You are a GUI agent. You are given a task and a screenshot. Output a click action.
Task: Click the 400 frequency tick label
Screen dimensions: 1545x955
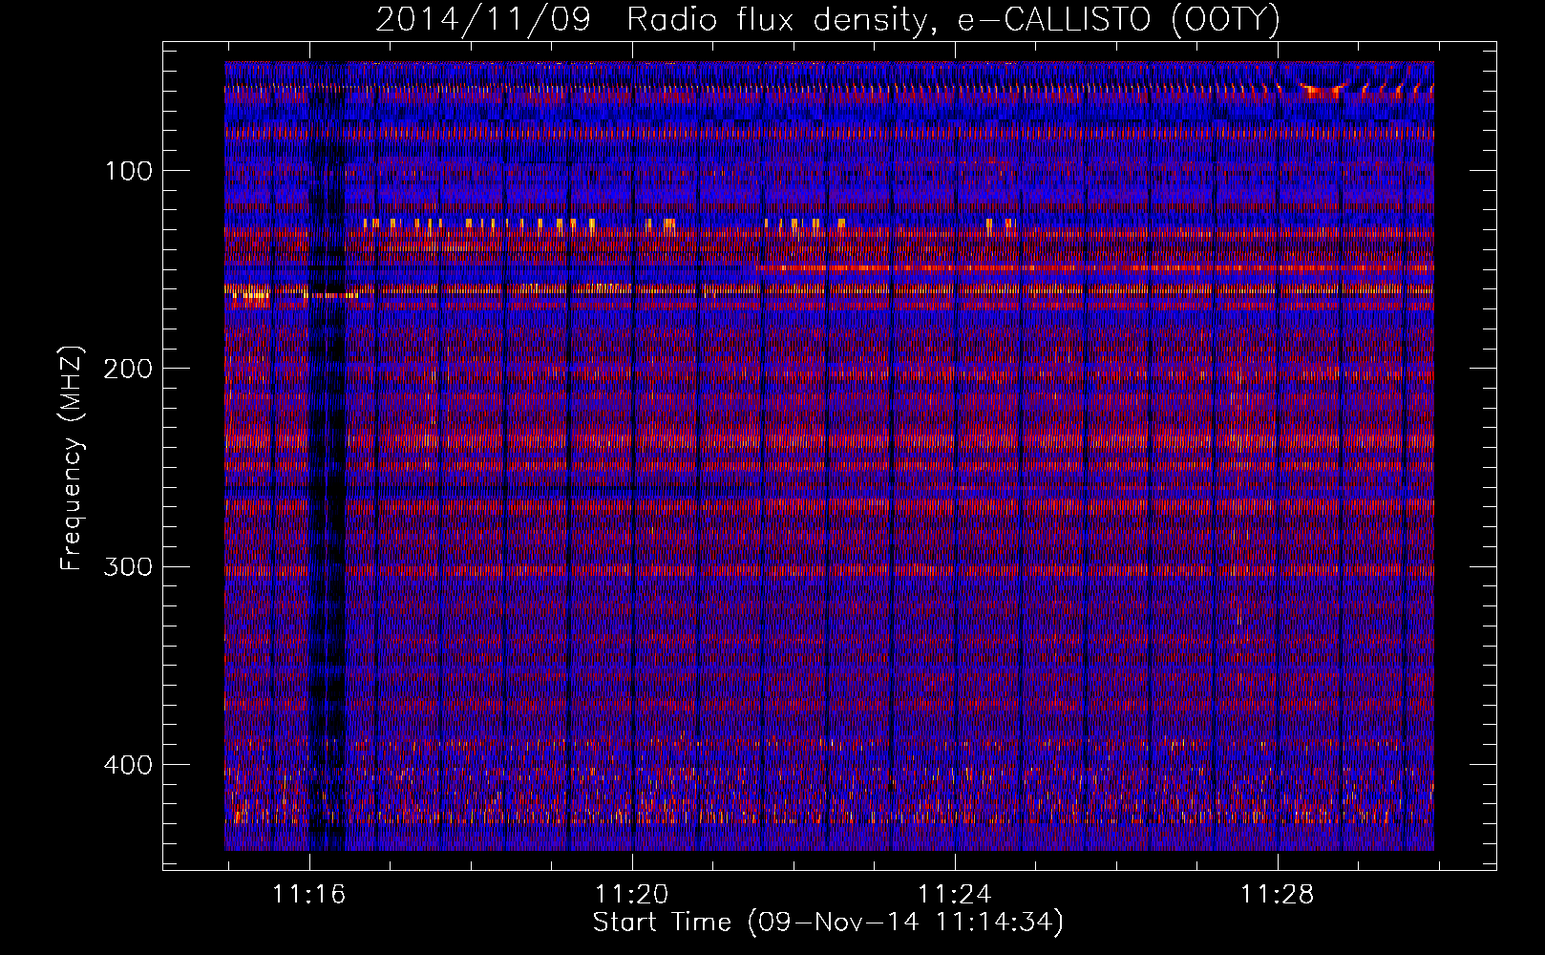coord(128,765)
